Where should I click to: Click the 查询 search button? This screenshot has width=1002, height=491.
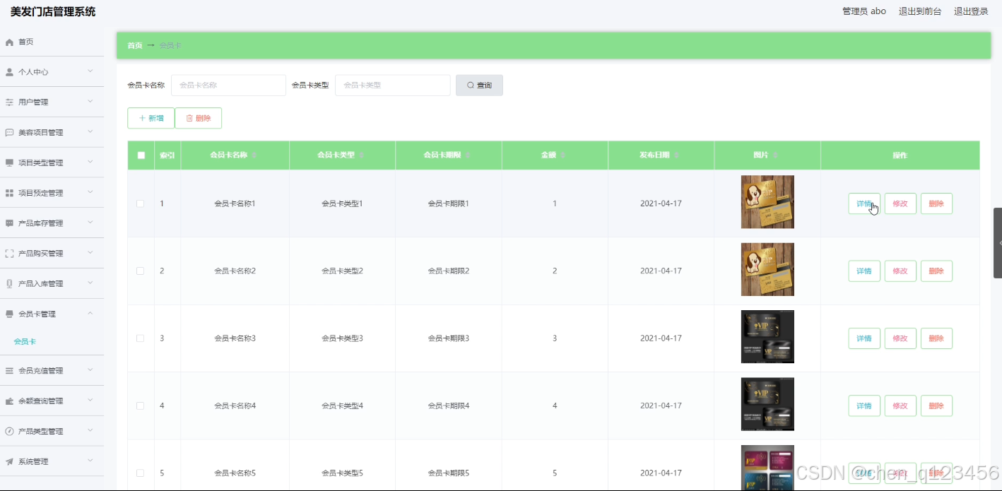[479, 85]
